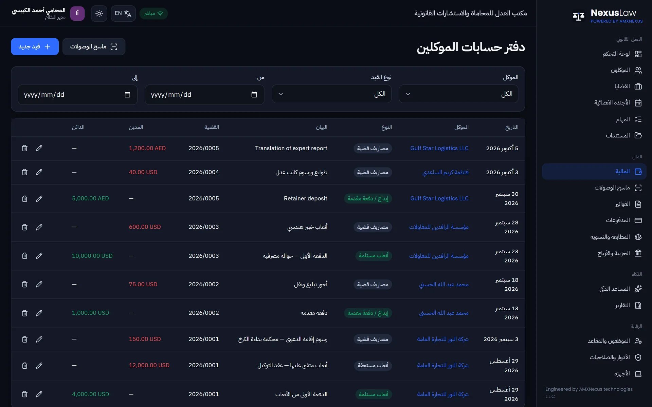Open the الموكل client filter dropdown
This screenshot has height=407, width=652.
tap(458, 94)
